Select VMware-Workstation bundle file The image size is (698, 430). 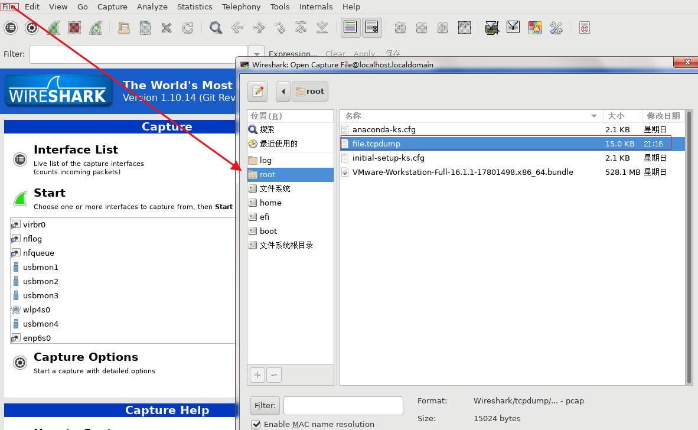tap(513, 172)
